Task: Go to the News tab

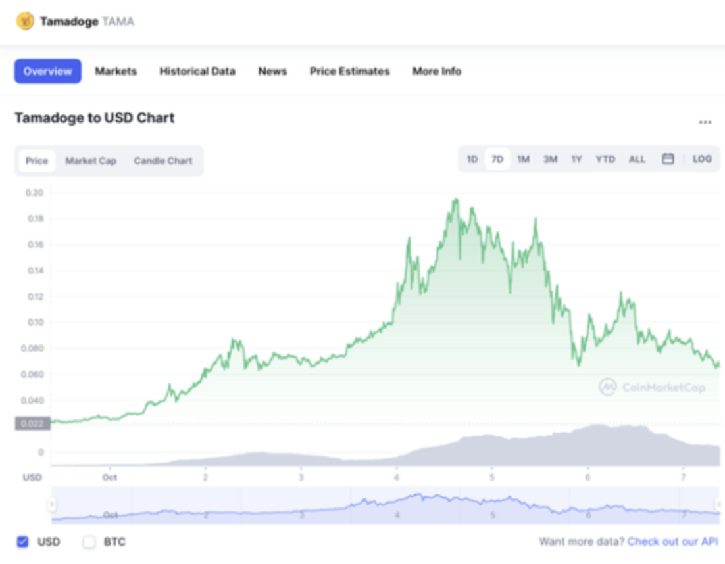Action: 272,71
